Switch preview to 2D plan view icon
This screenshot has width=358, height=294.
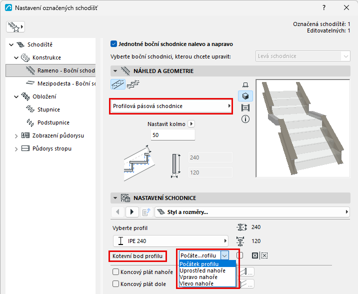pos(245,85)
